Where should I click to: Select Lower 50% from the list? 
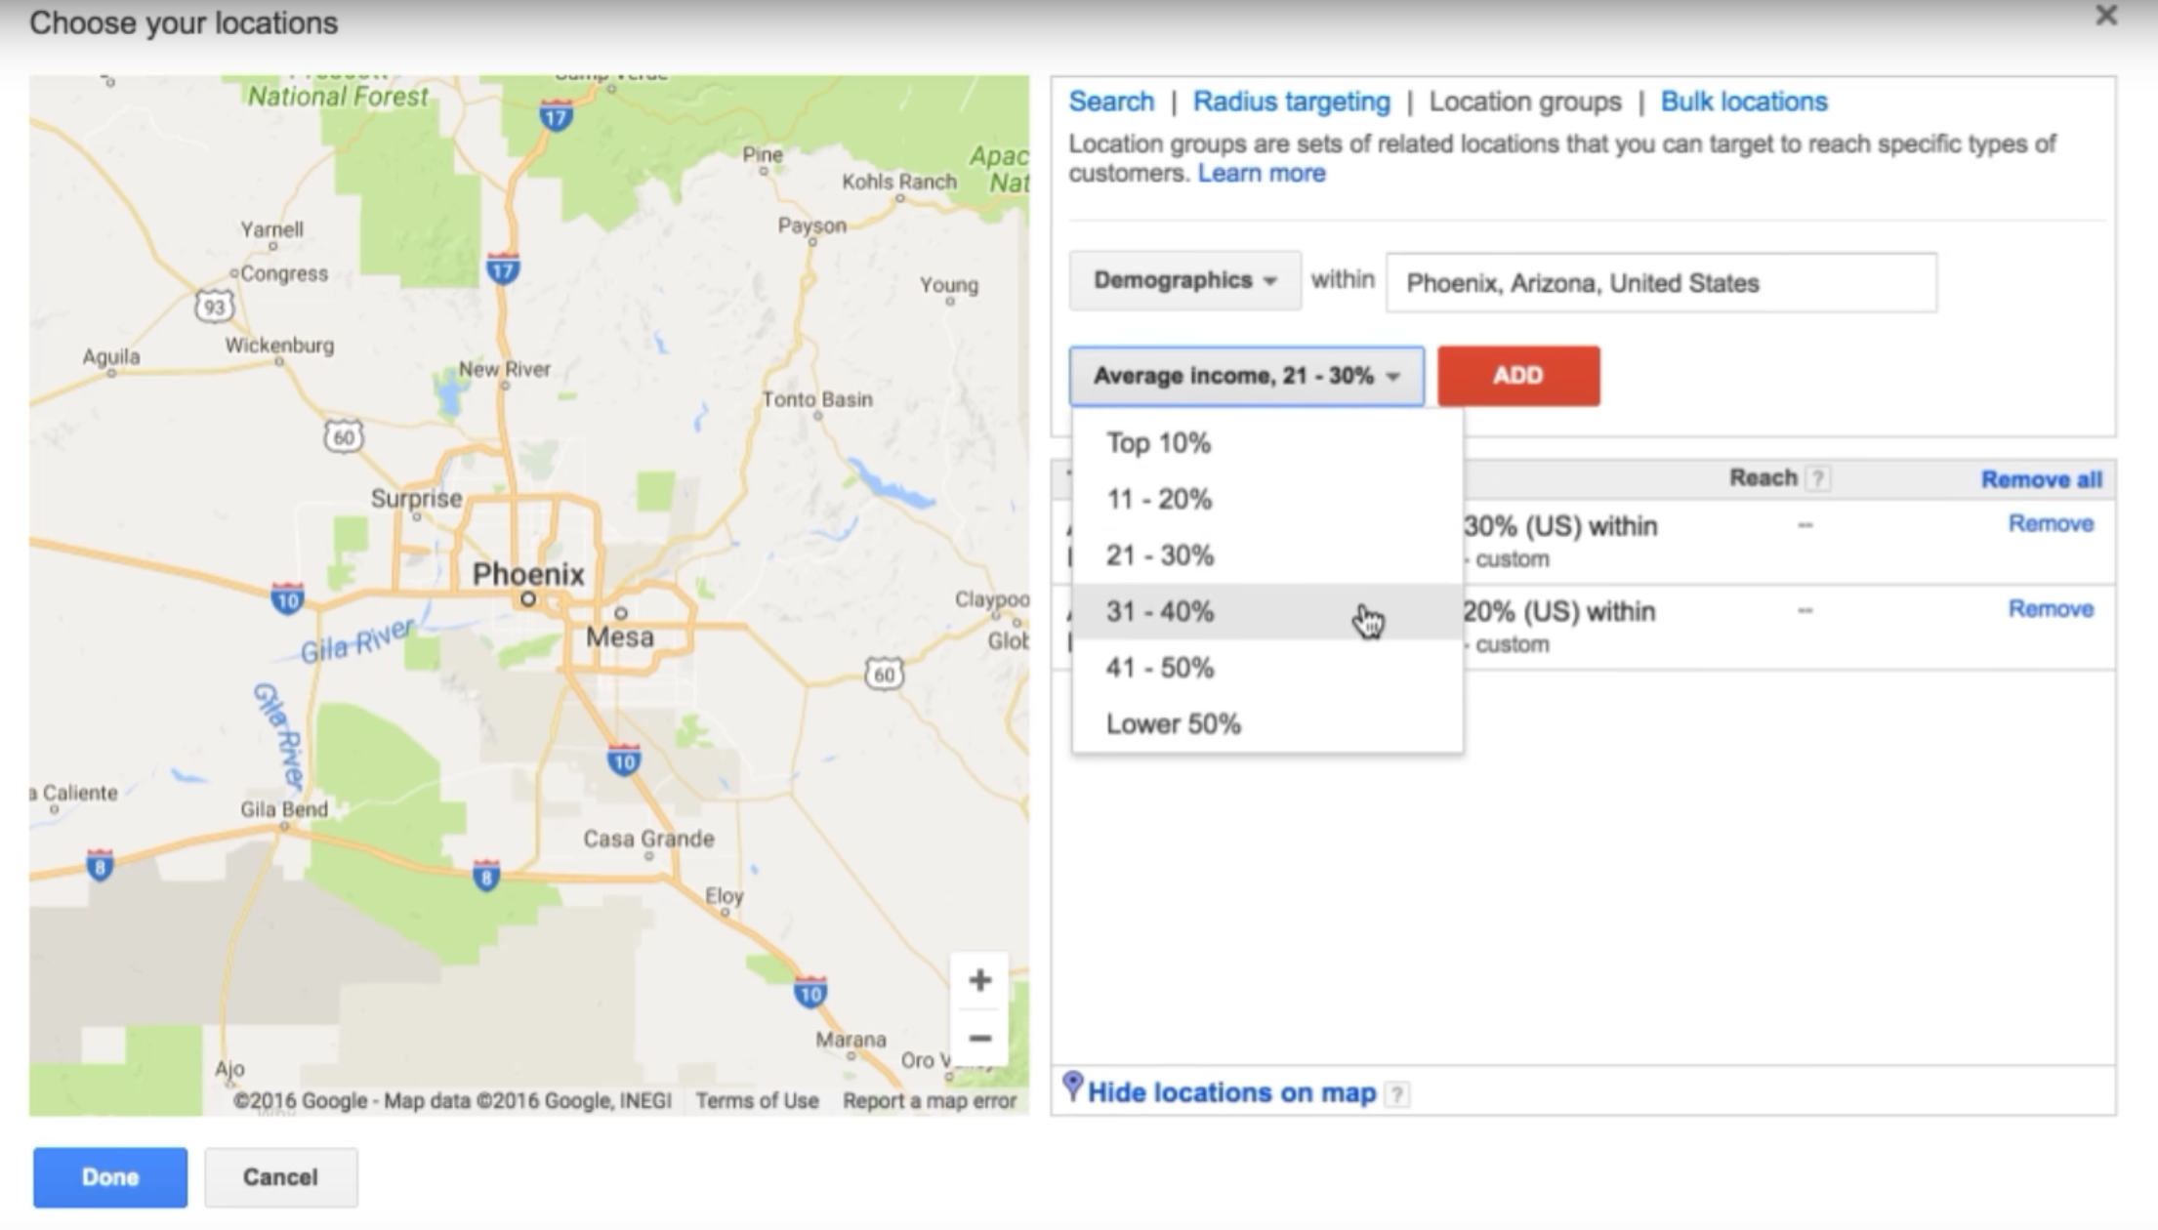(x=1173, y=724)
